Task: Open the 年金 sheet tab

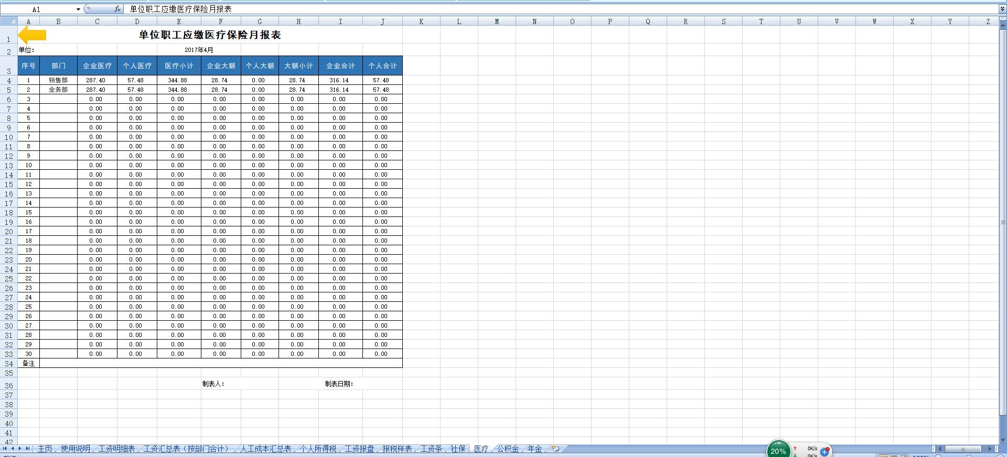Action: click(534, 449)
